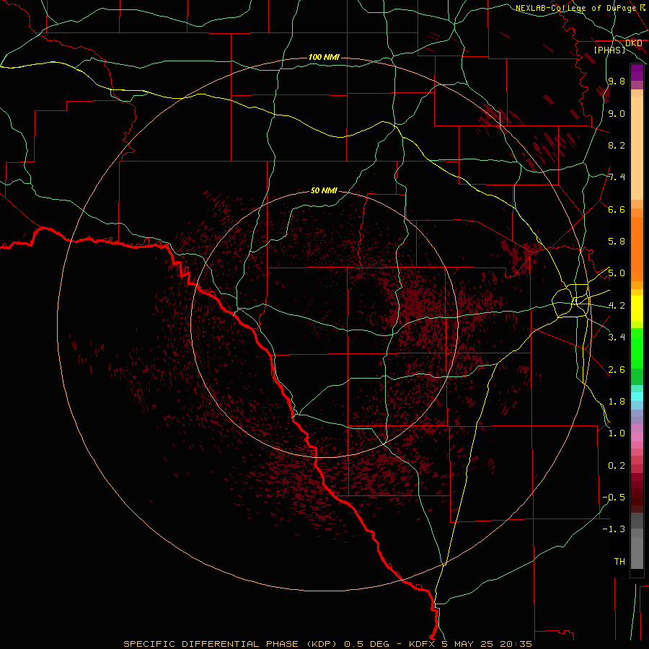Click the 4.2 legend value

(617, 306)
